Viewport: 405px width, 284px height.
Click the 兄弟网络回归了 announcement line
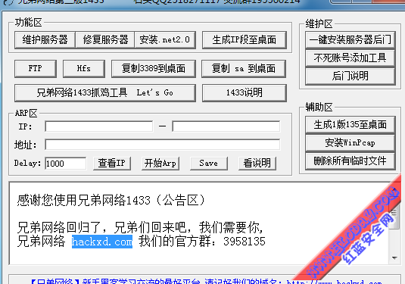click(x=140, y=228)
